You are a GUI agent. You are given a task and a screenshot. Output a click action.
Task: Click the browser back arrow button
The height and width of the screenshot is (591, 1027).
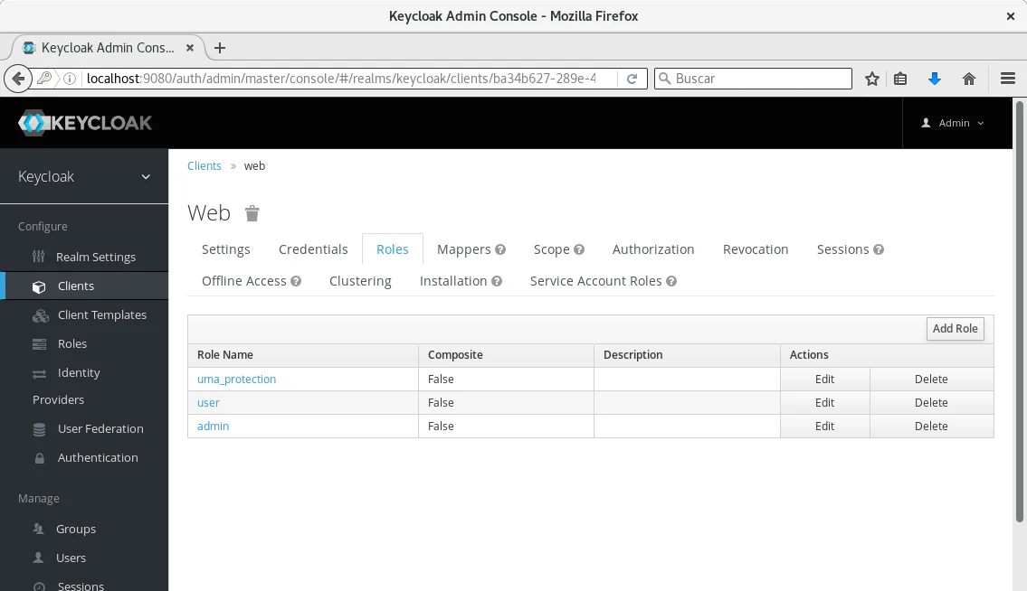[x=17, y=80]
